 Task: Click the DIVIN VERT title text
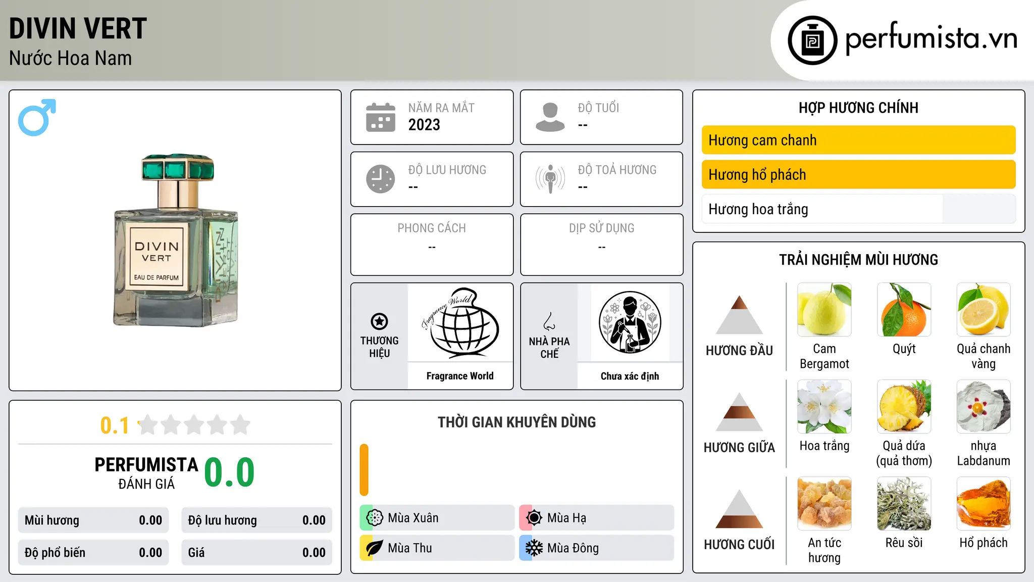tap(78, 28)
